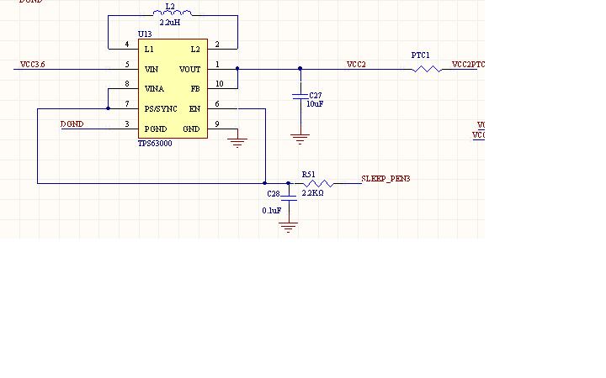The image size is (606, 378).
Task: Select the 0.1uF capacitor value text
Action: [272, 211]
